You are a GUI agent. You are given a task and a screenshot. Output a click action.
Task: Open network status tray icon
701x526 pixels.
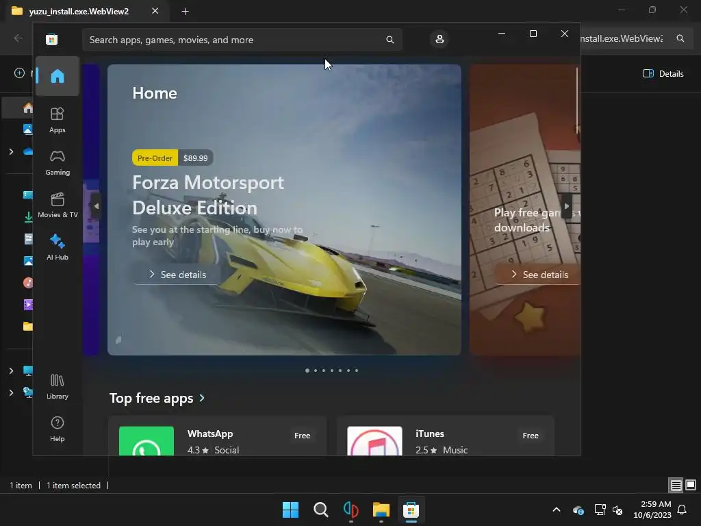(600, 510)
